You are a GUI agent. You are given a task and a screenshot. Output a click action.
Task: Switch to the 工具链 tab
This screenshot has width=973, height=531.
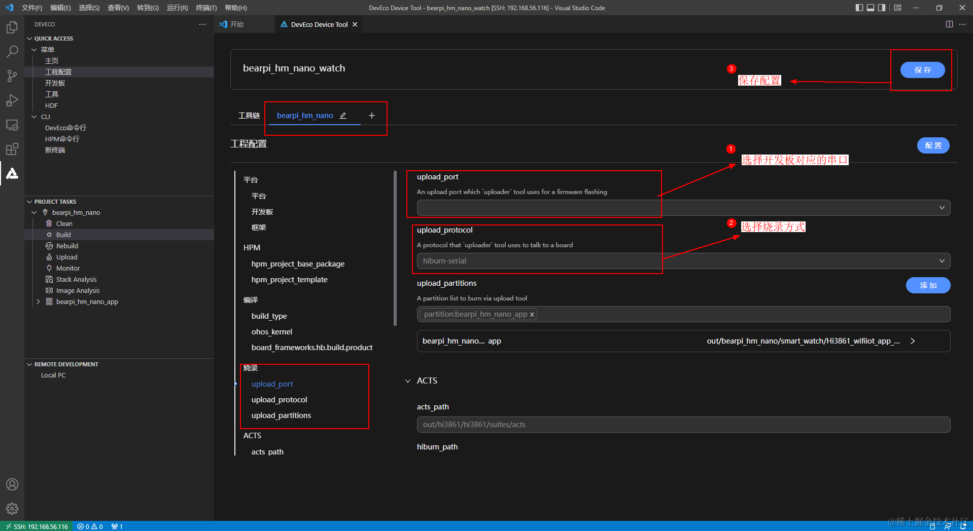point(249,116)
